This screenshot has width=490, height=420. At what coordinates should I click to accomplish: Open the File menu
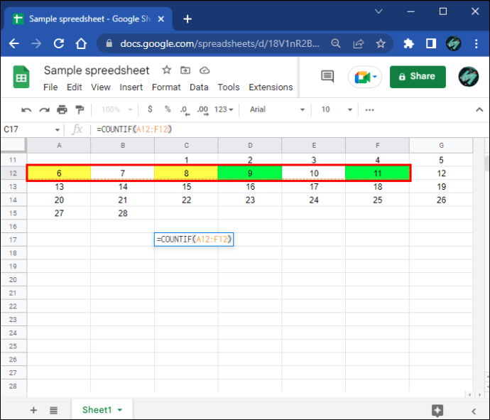pyautogui.click(x=50, y=87)
